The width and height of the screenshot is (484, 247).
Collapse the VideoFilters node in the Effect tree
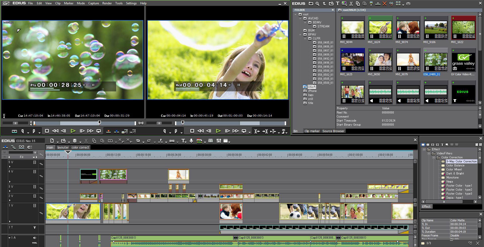(x=429, y=153)
